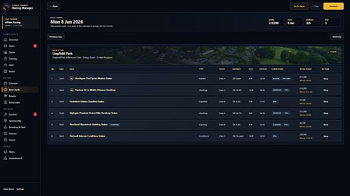Open the Stable menu label
This screenshot has height=196, width=350.
pyautogui.click(x=12, y=52)
